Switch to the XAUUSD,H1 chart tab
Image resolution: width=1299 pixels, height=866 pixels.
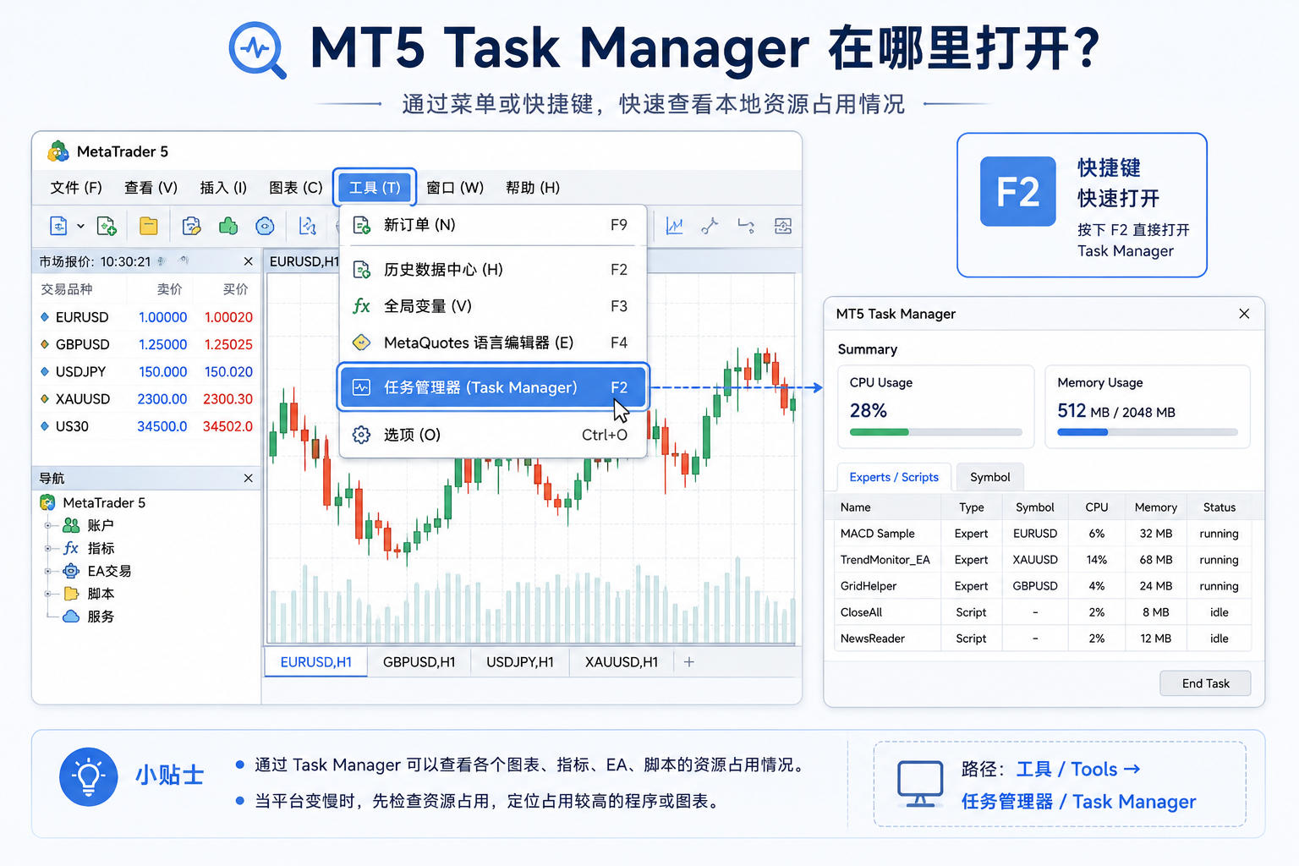click(622, 662)
